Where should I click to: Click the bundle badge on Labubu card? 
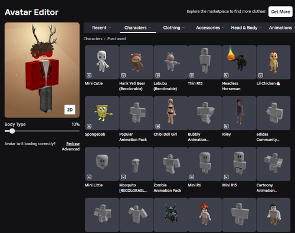pos(158,75)
